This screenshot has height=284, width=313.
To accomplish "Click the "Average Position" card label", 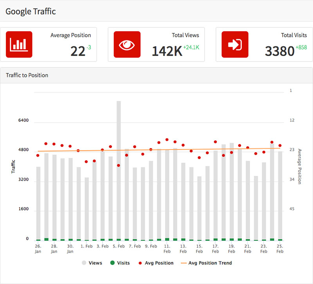I will (71, 35).
